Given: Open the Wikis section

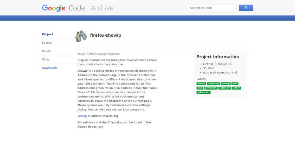Looking at the screenshot, I should tap(46, 59).
